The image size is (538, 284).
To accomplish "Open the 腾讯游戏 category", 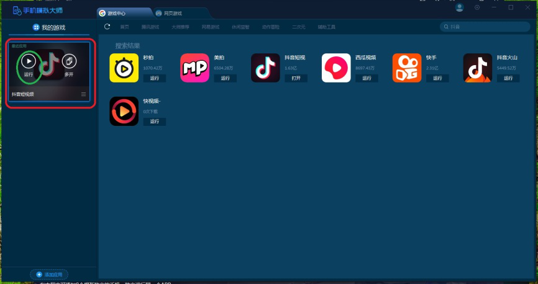I will [150, 27].
